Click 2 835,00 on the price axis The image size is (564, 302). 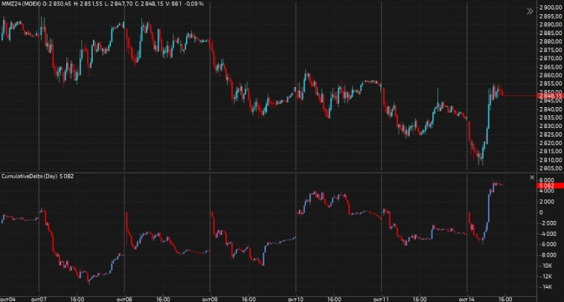pos(550,118)
